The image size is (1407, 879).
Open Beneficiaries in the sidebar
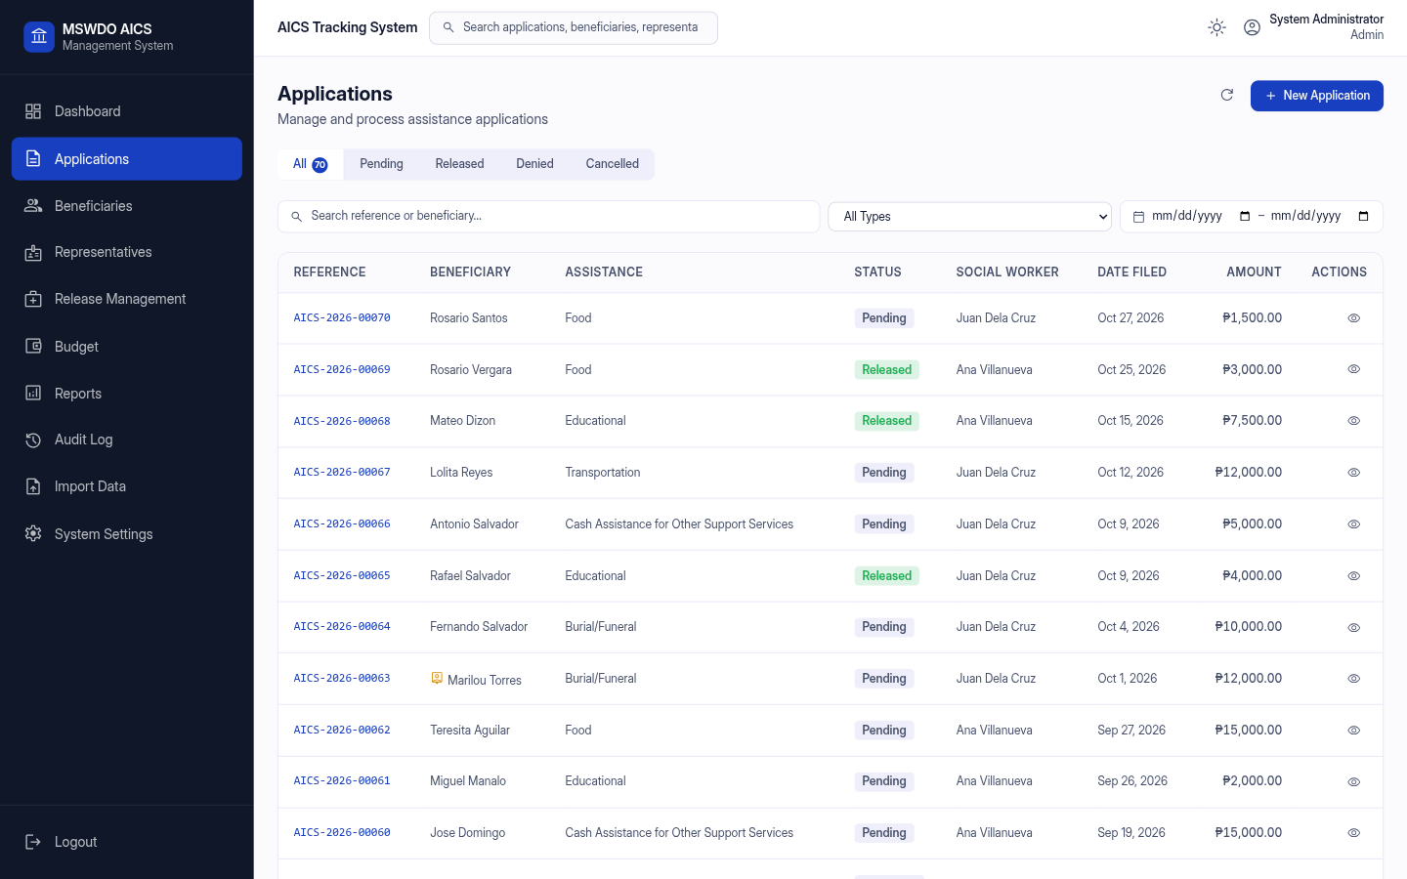point(127,206)
